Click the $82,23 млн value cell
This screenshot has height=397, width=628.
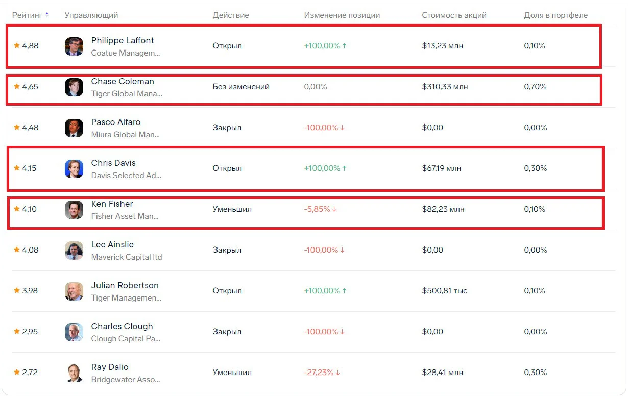tap(443, 209)
